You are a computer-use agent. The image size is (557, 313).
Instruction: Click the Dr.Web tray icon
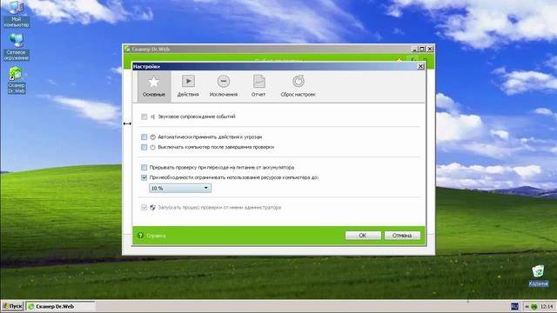[534, 307]
